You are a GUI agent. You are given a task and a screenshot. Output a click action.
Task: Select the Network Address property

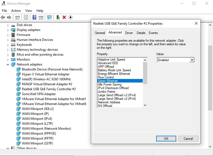(x=120, y=102)
